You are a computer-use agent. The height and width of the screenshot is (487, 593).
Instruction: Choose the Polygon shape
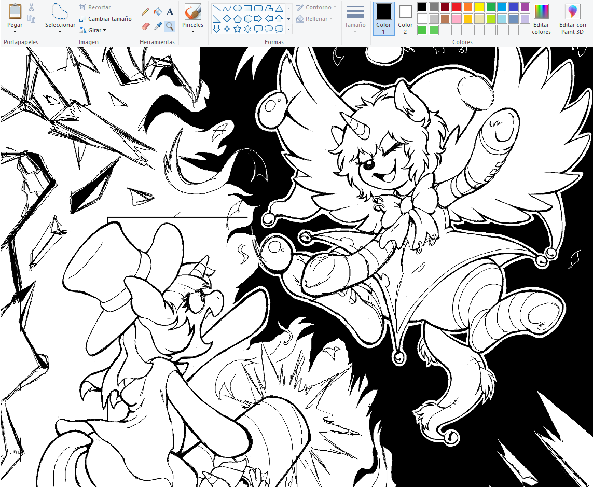[x=269, y=8]
